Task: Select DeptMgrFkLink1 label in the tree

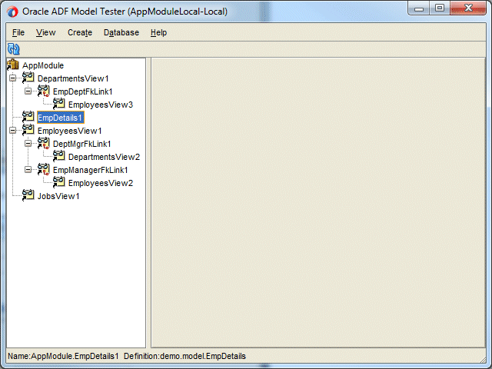Action: tap(82, 144)
